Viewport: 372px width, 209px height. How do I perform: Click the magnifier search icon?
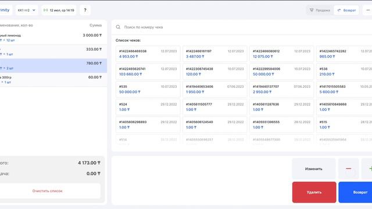click(x=118, y=27)
